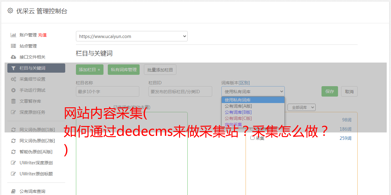
Task: Click the edit icon for 深度原创任务
Action: click(x=13, y=112)
